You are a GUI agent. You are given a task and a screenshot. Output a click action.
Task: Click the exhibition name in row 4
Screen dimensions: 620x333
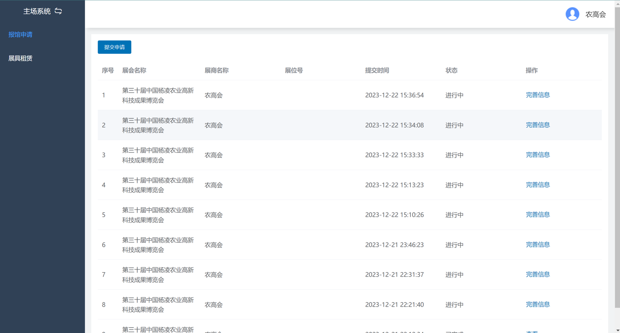[x=158, y=185]
